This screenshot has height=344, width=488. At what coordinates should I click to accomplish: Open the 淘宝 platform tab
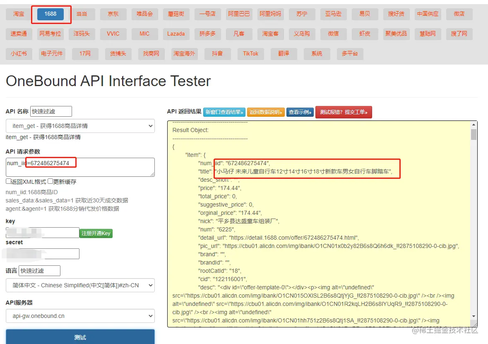point(19,14)
